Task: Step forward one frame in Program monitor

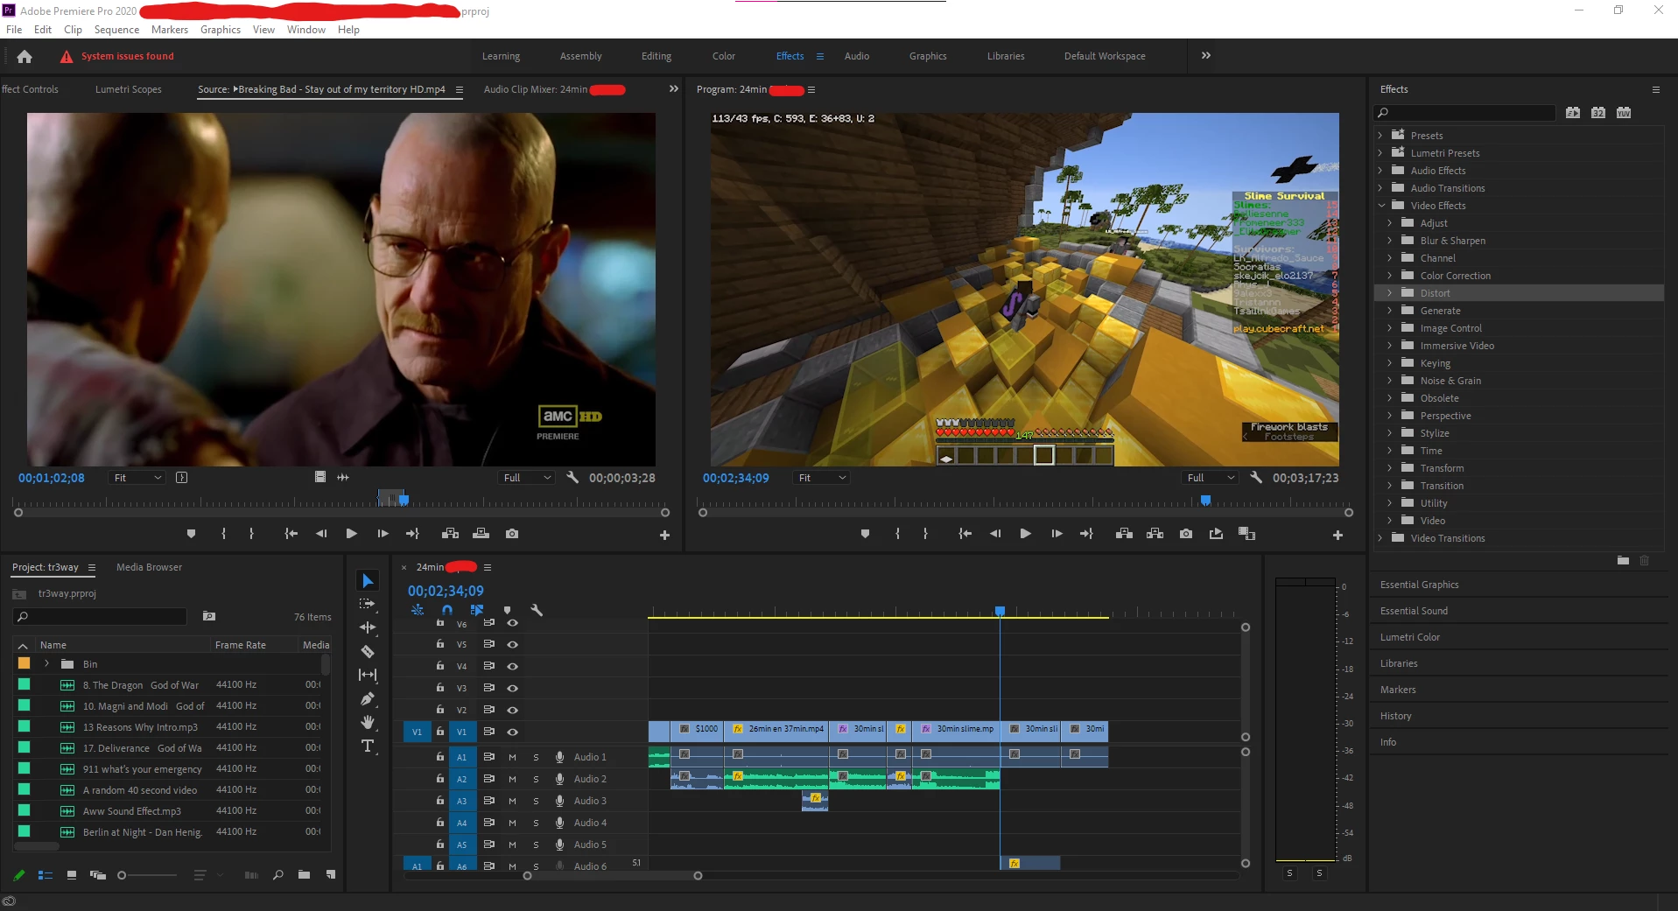Action: point(1057,534)
